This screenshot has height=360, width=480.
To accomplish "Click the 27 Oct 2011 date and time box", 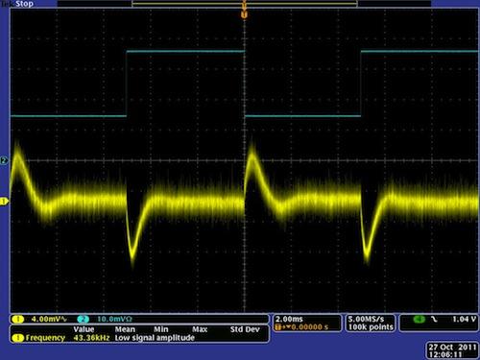I will [x=452, y=350].
